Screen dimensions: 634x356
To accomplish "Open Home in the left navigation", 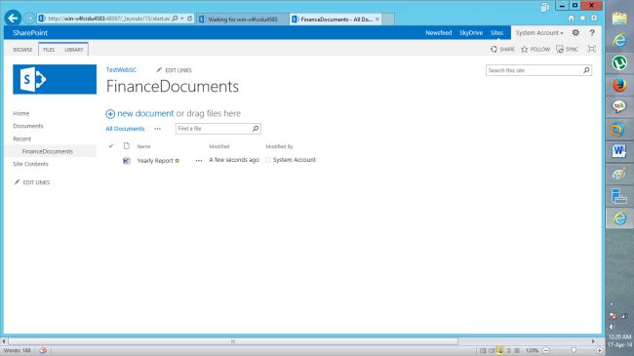I will pos(21,113).
